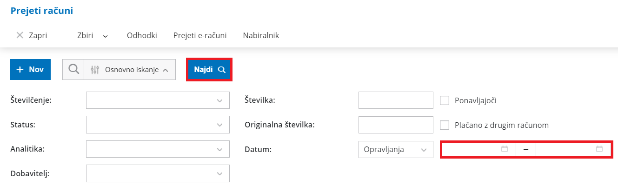The image size is (618, 186).
Task: Click the magnifier search icon beside Osnovno iskanje
Action: 73,70
